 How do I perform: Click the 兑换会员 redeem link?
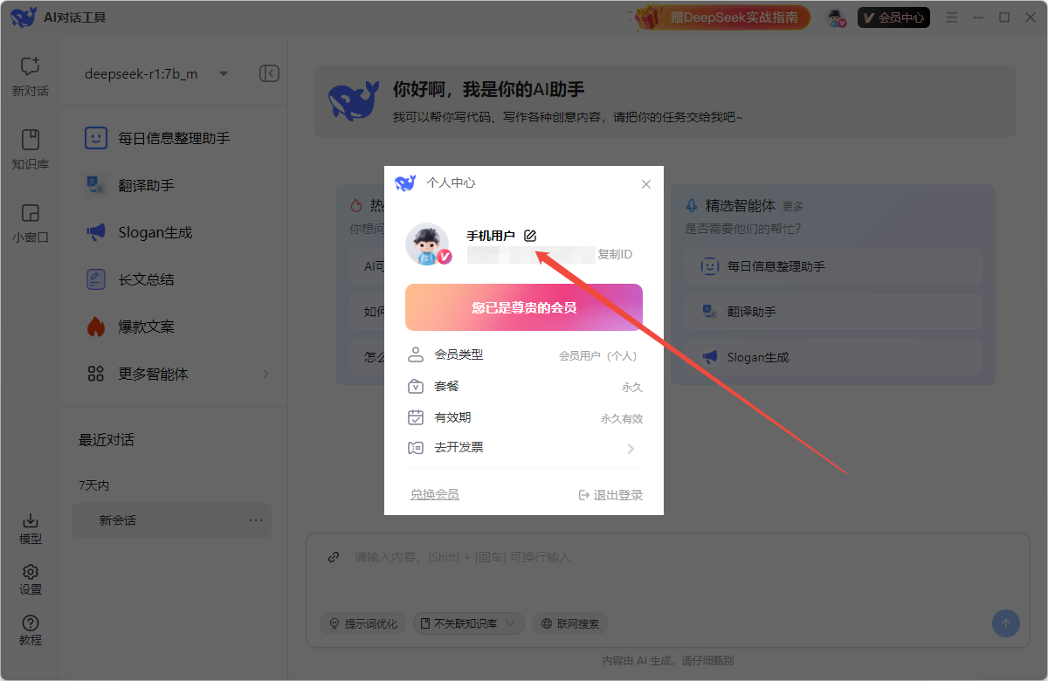[x=435, y=495]
